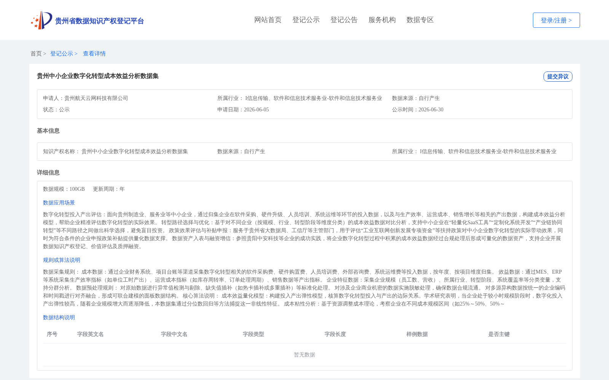Screen dimensions: 609x380
Task: Click the 字段英文名 column header
Action: coord(91,334)
